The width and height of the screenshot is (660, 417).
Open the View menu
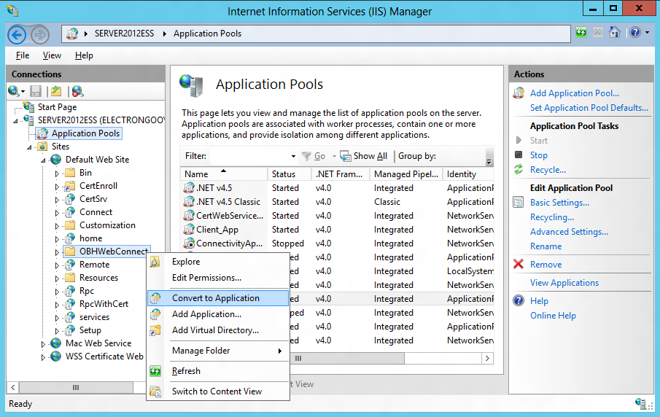52,55
